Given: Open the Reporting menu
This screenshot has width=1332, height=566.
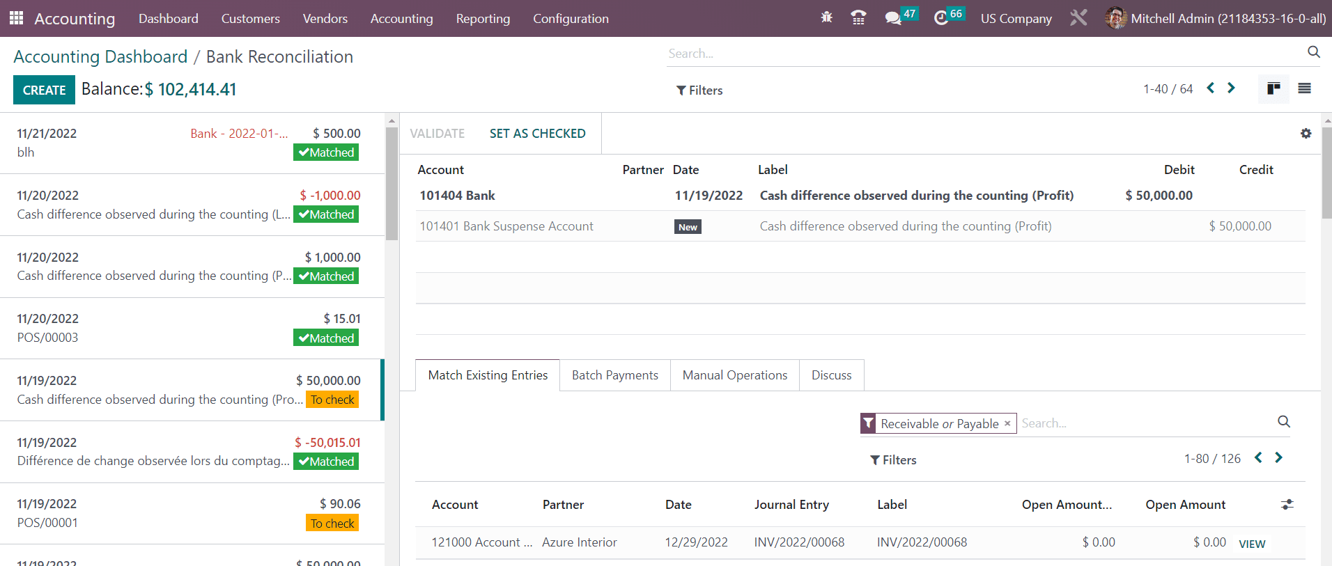Looking at the screenshot, I should click(483, 19).
